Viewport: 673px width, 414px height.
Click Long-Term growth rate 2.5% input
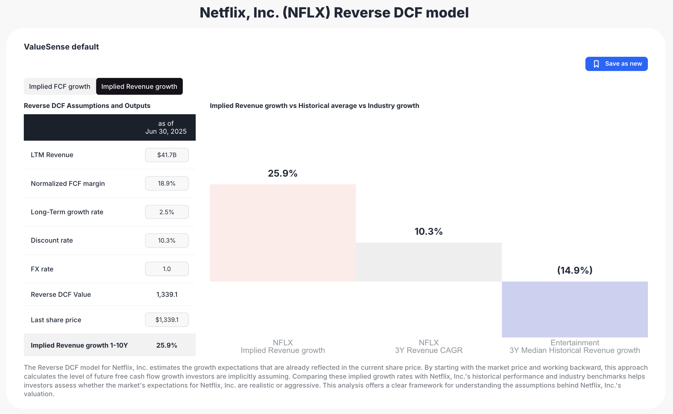(x=167, y=212)
